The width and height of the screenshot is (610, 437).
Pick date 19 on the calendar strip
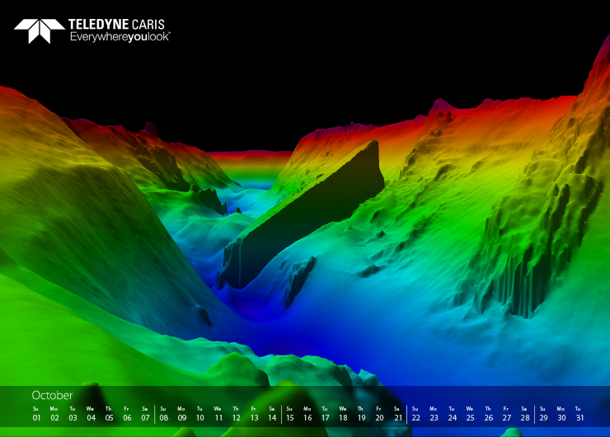click(361, 417)
